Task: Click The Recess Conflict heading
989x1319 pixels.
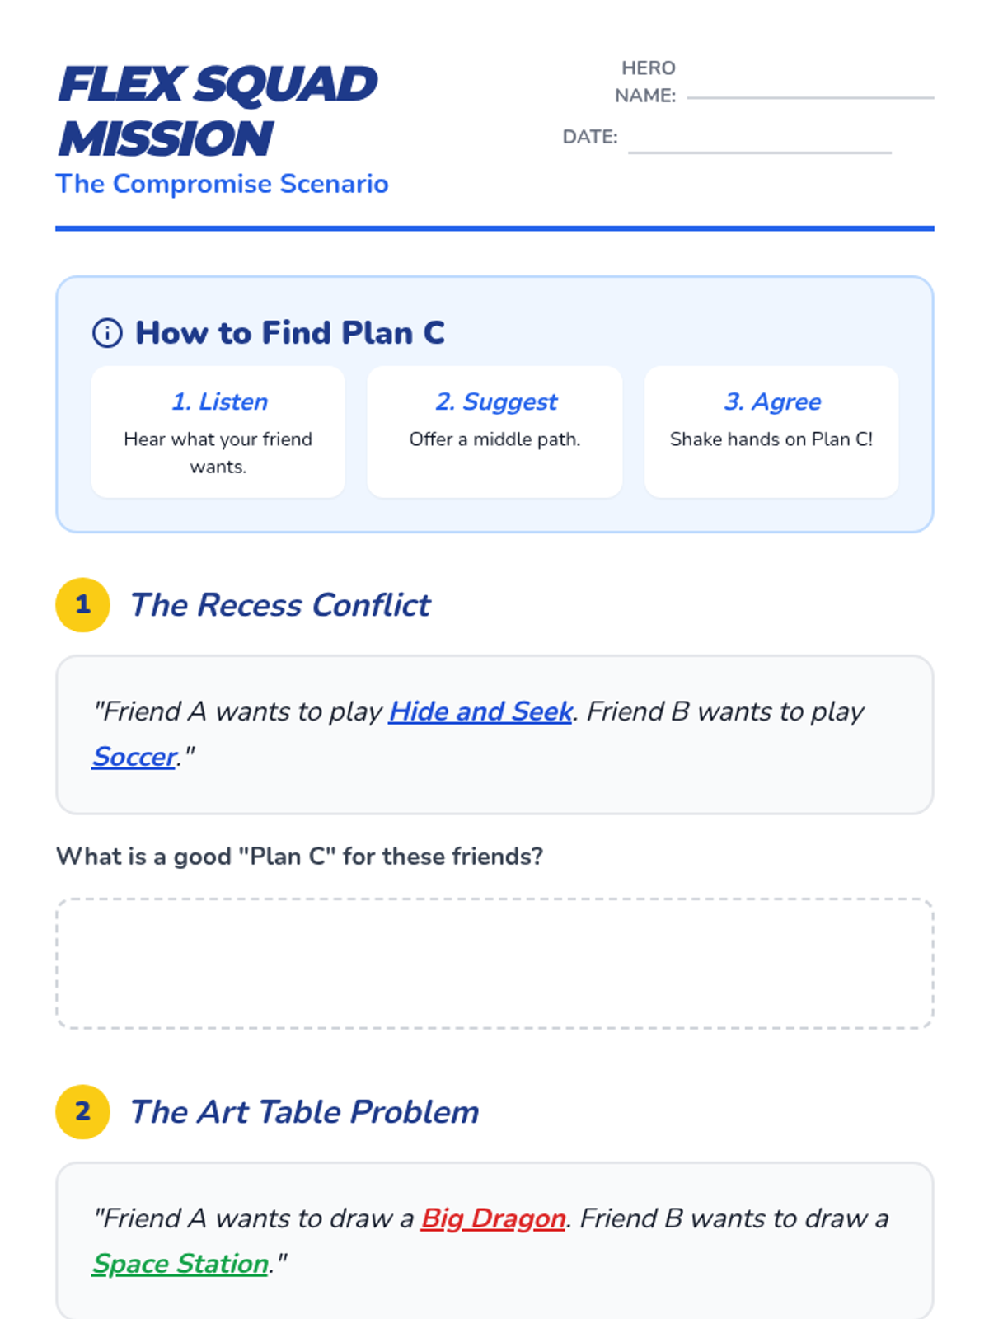Action: pos(280,605)
